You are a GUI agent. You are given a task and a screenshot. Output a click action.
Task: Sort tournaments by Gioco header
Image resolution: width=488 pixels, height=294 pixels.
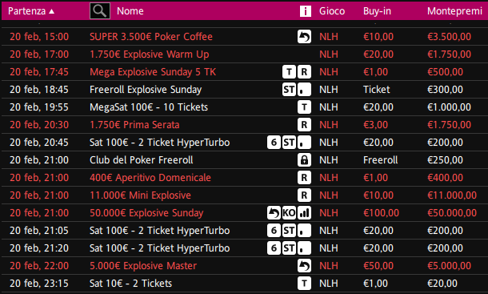[332, 11]
